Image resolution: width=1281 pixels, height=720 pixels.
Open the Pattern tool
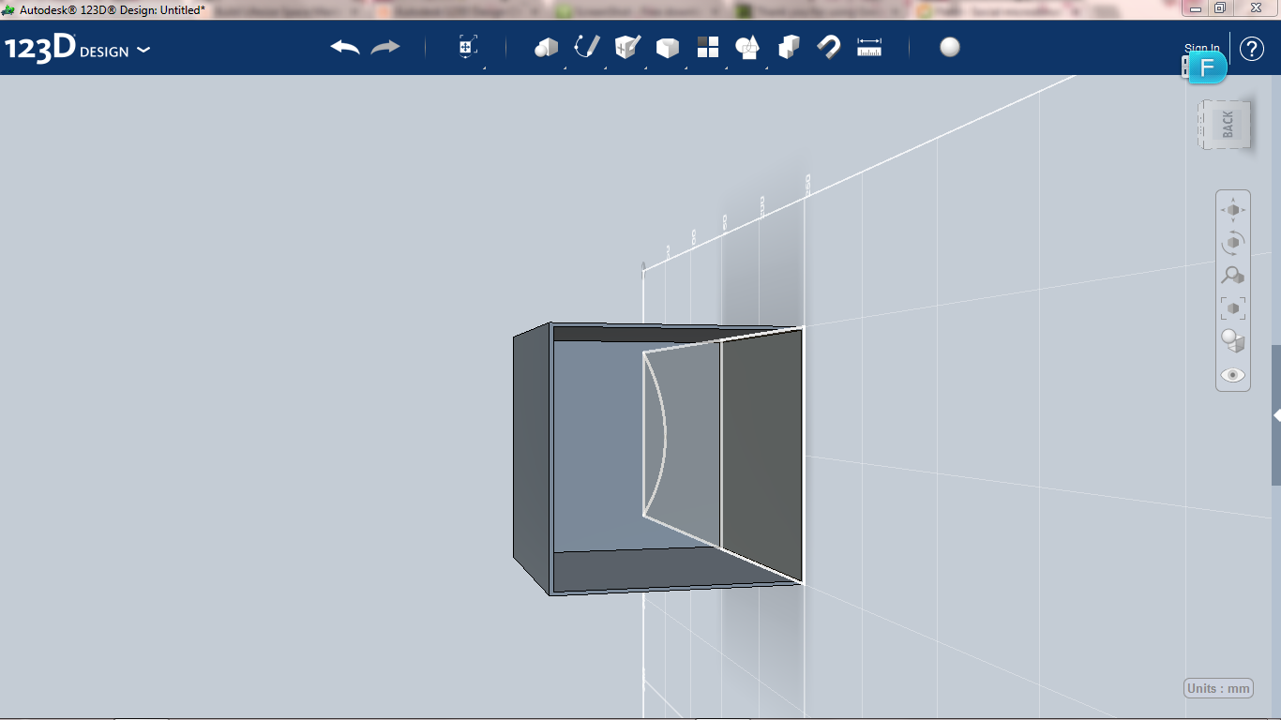click(708, 47)
